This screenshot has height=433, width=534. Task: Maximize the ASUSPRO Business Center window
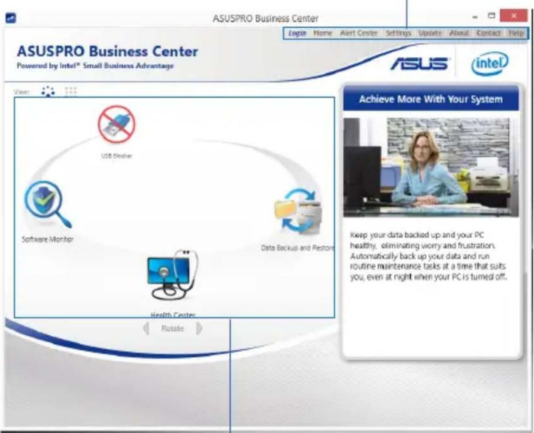point(491,16)
